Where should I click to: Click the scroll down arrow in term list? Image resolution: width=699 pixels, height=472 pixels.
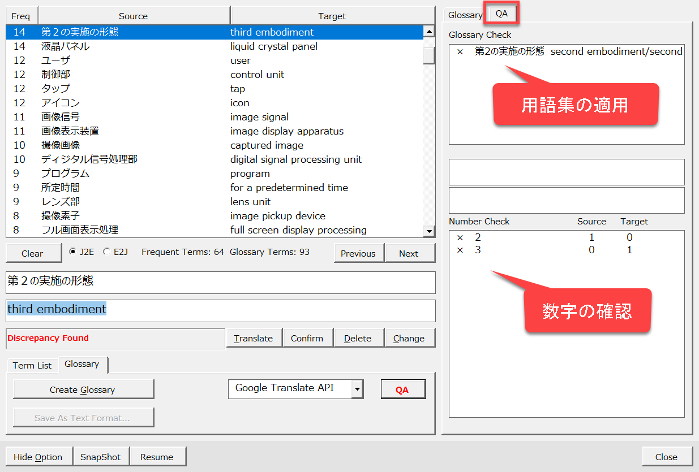point(429,231)
